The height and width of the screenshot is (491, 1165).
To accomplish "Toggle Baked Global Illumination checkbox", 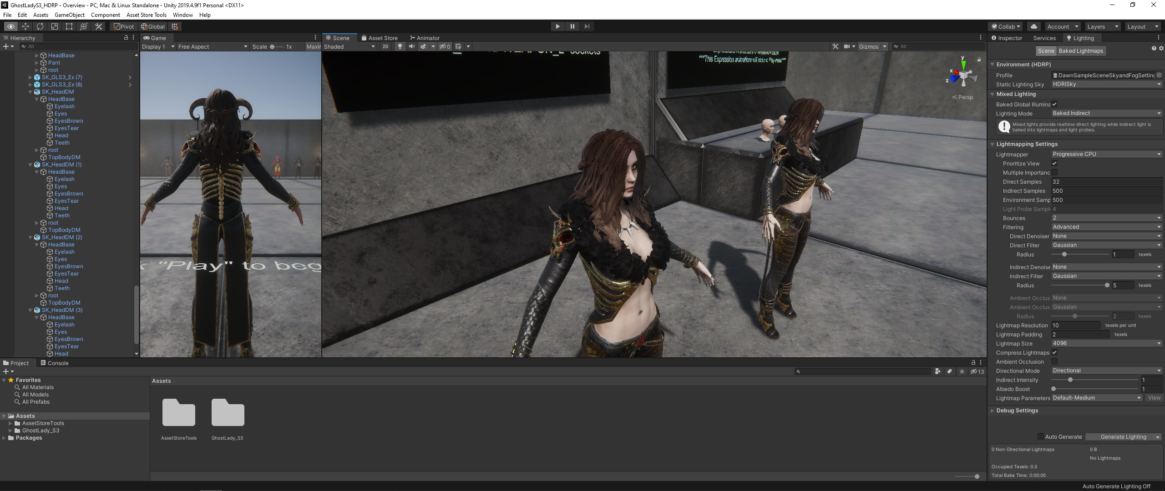I will click(1054, 104).
